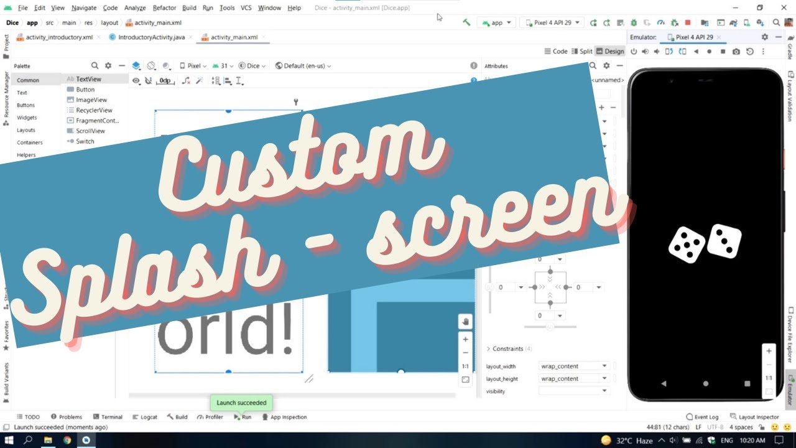Open the Default (en-us) locale dropdown
This screenshot has width=796, height=448.
click(303, 65)
